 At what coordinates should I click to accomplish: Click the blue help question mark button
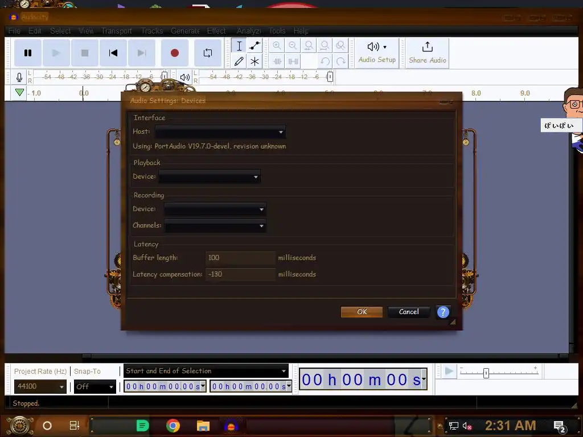tap(443, 312)
